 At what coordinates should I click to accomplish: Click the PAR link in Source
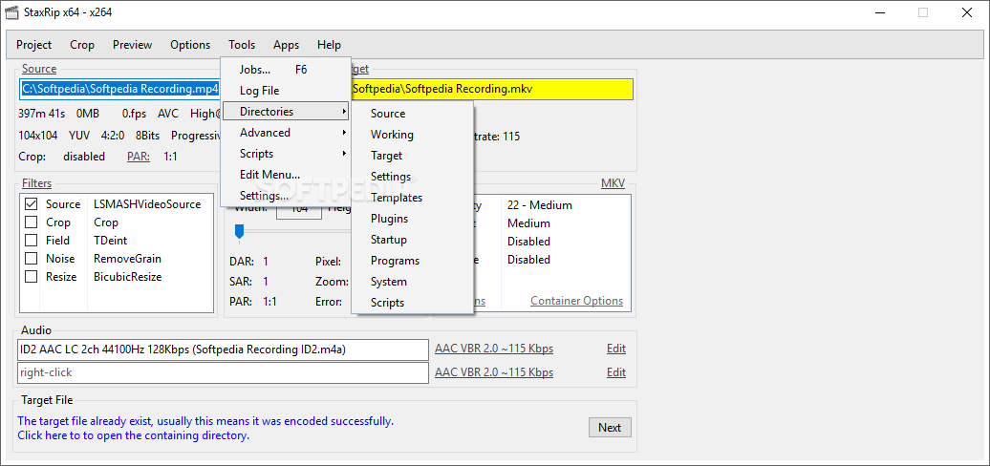[x=139, y=157]
